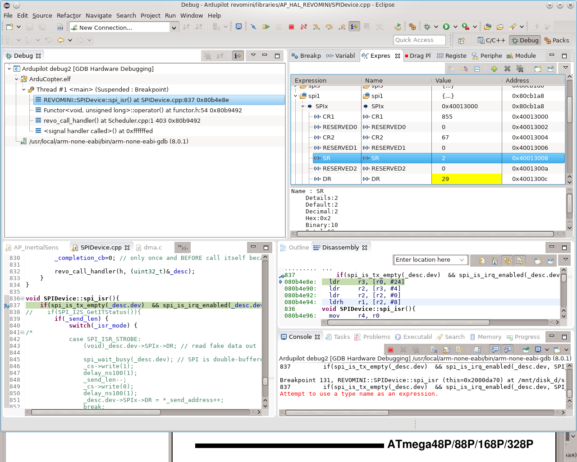The image size is (577, 462).
Task: Click Collapse All in the Expressions view
Action: click(x=477, y=69)
